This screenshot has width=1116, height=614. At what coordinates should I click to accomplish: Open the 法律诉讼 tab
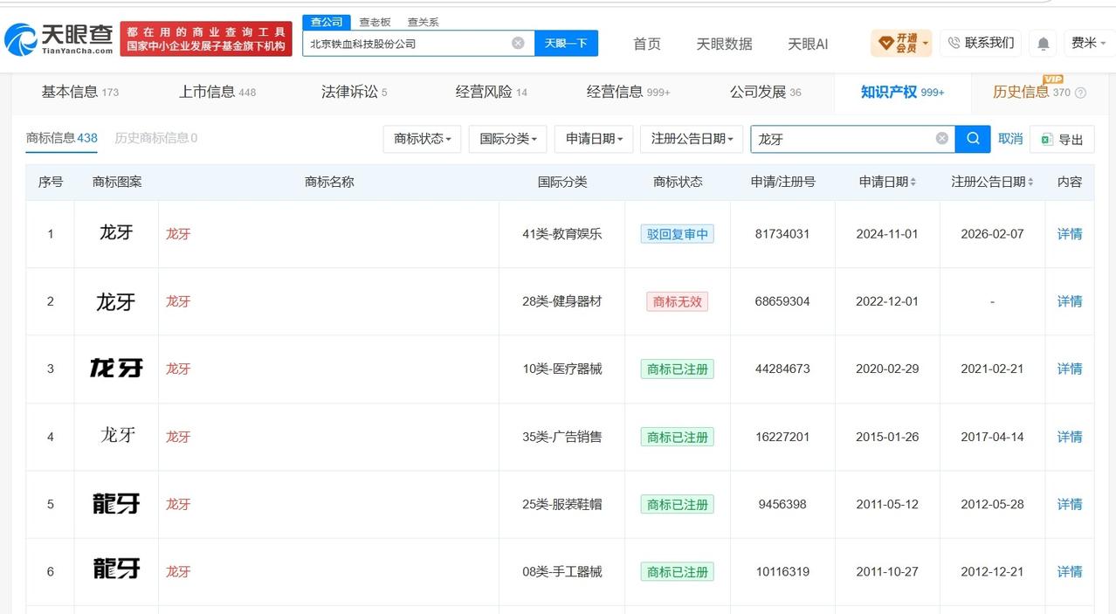click(x=354, y=92)
